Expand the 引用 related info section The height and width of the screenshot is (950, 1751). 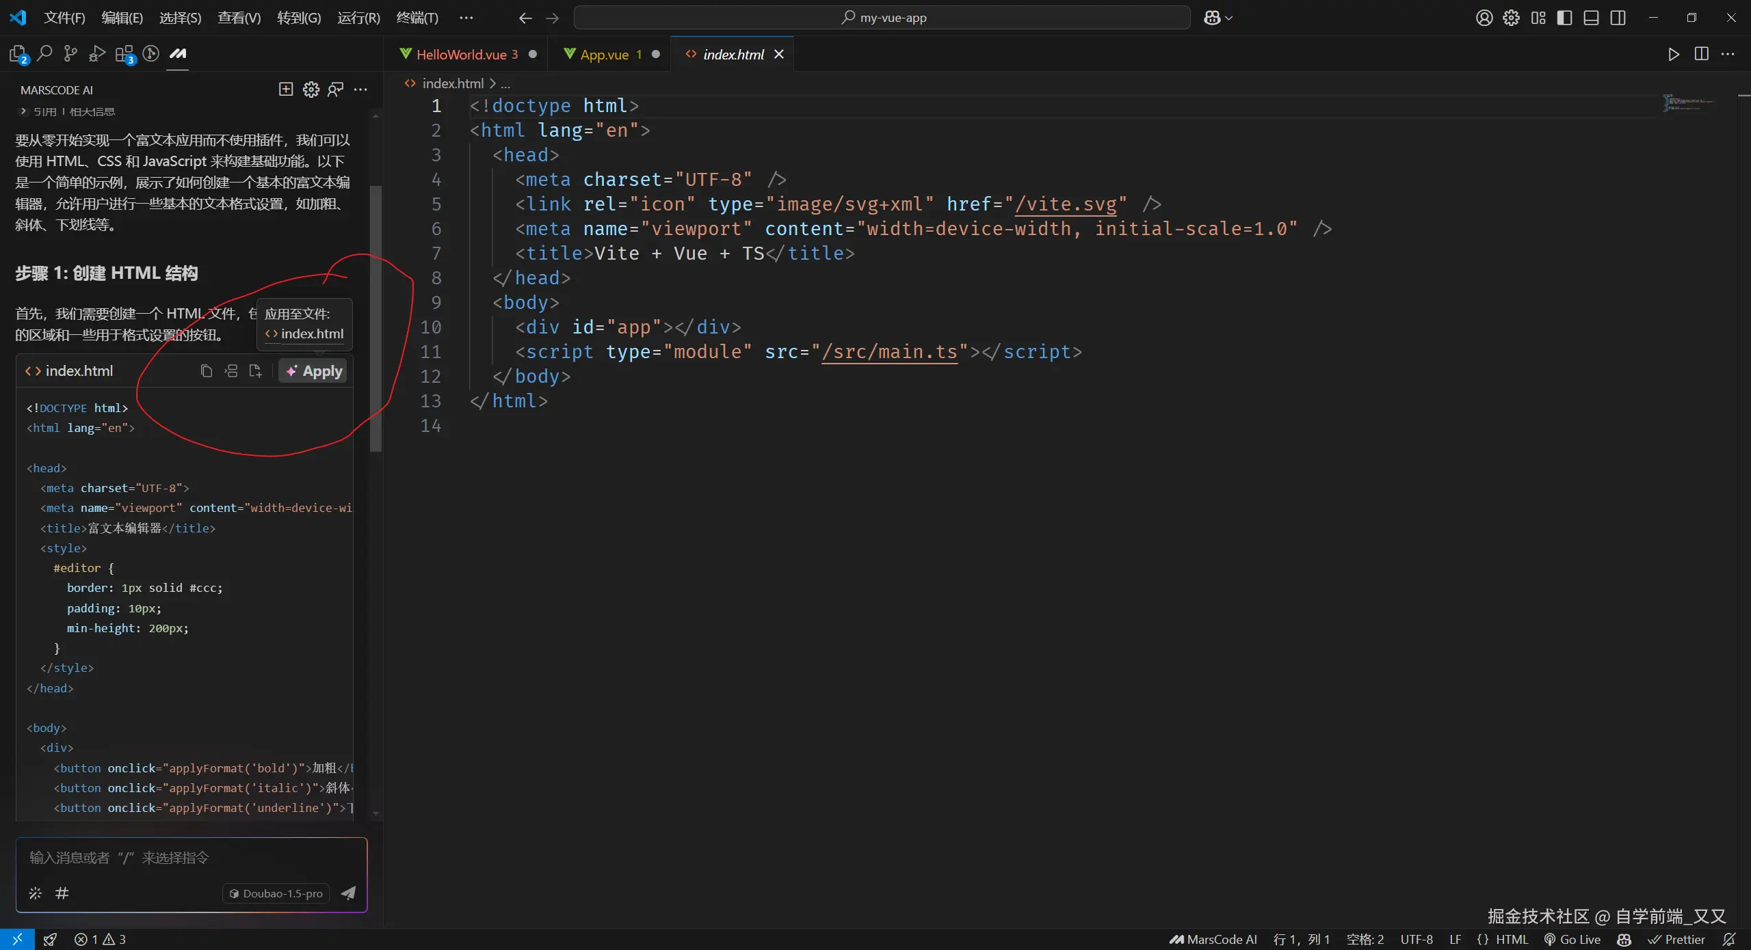[23, 111]
